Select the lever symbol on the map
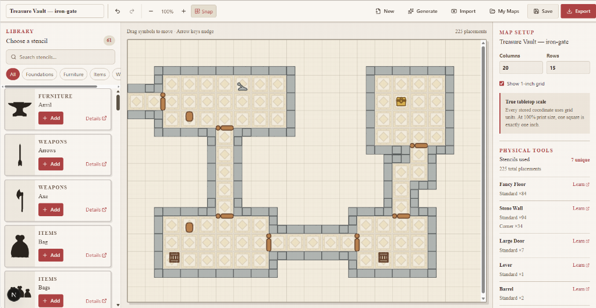This screenshot has width=596, height=308. coord(242,87)
